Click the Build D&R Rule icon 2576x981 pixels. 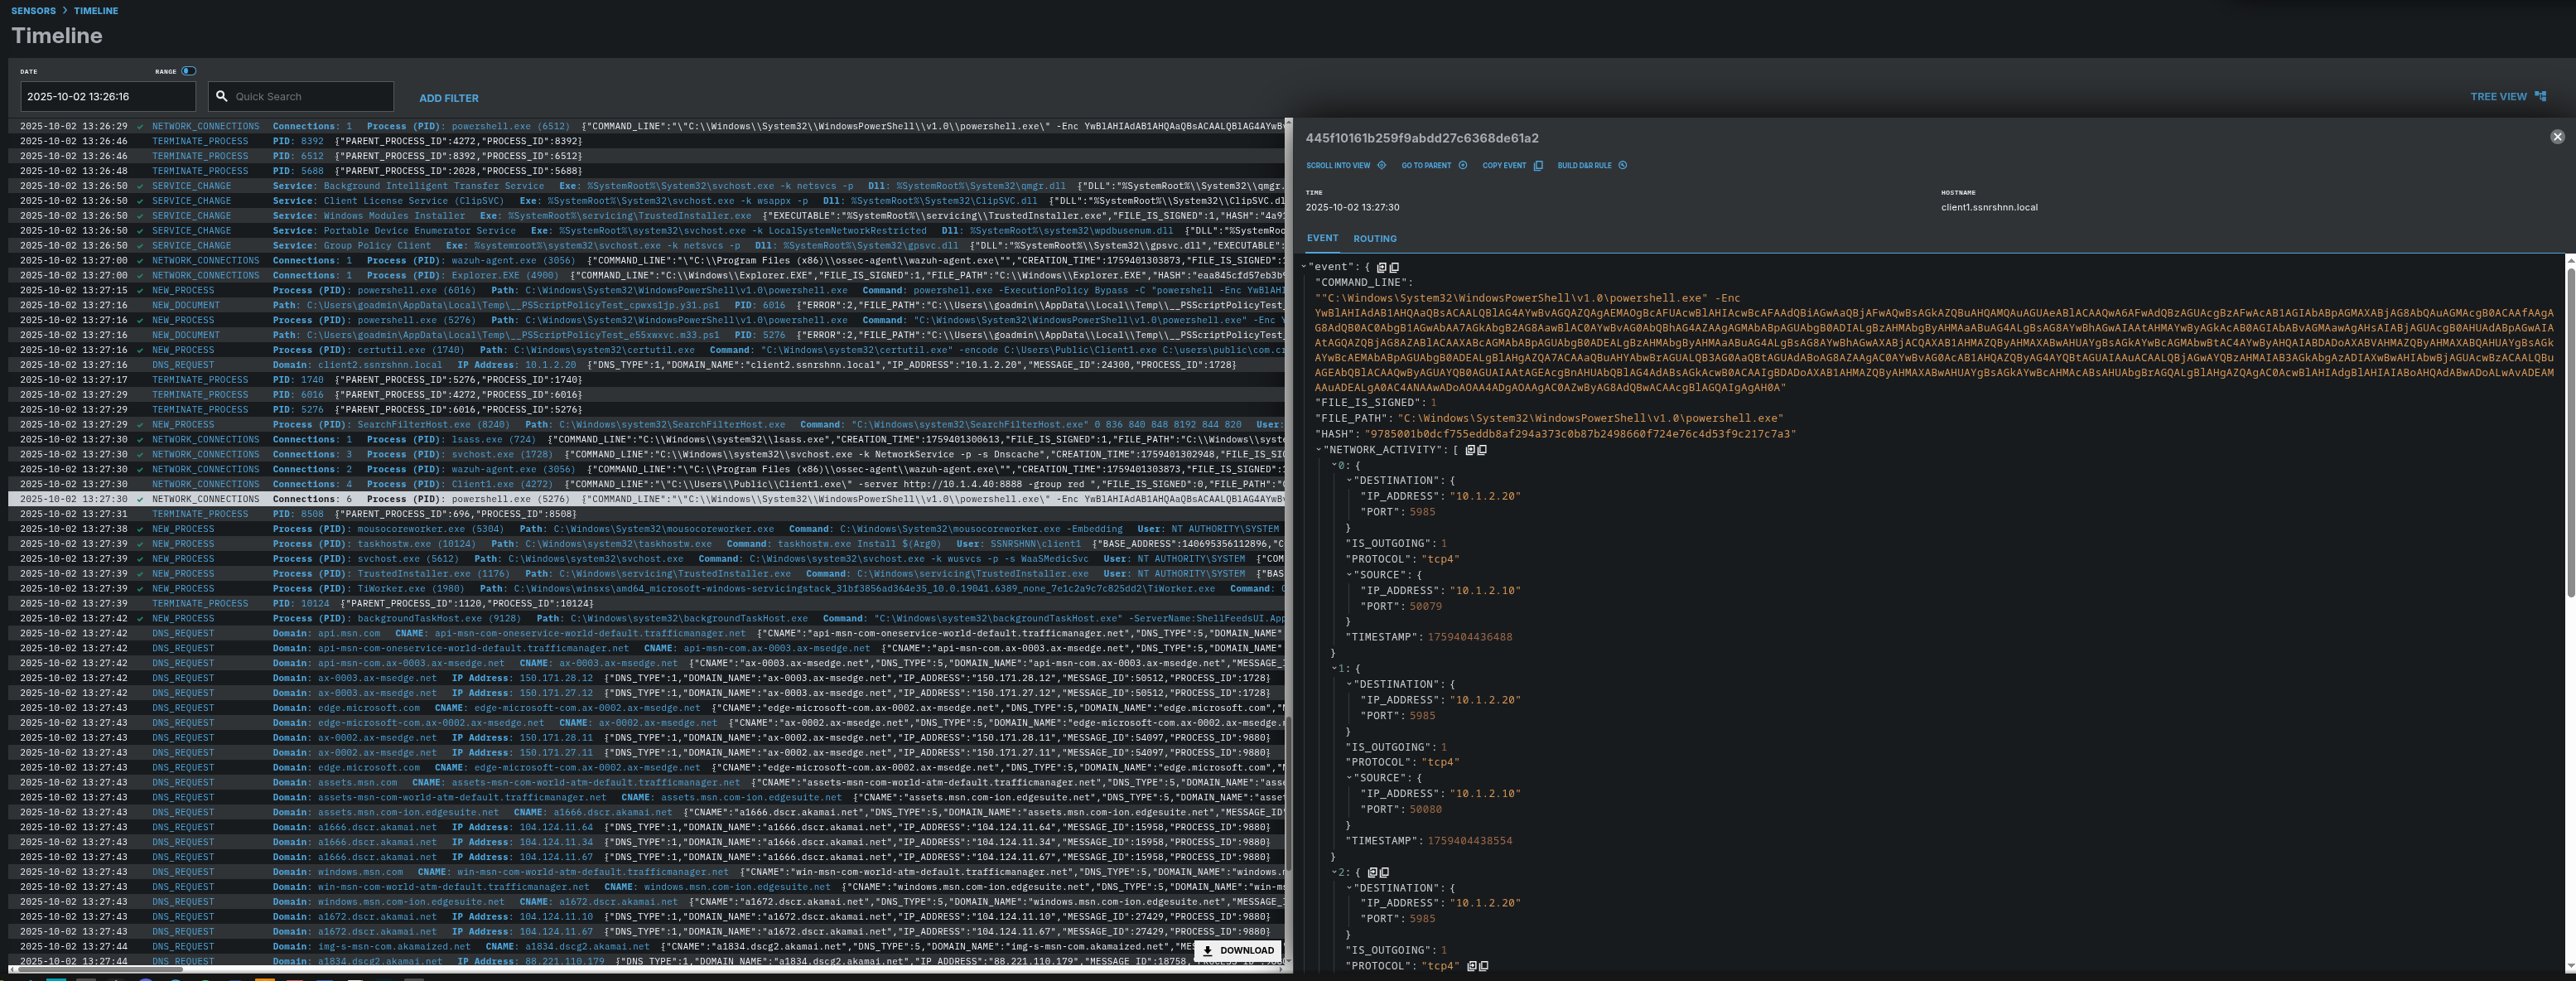[x=1622, y=166]
